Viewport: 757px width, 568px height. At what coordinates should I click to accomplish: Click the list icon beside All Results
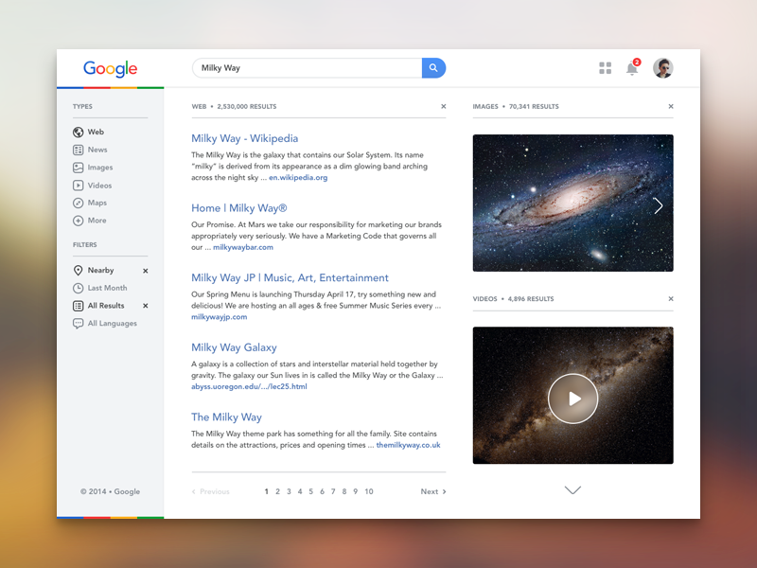(x=79, y=306)
